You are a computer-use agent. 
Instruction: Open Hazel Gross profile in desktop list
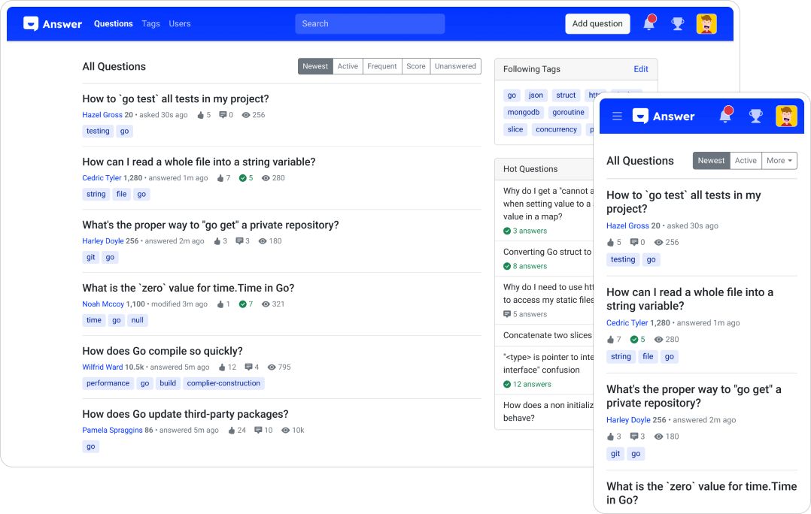coord(102,115)
